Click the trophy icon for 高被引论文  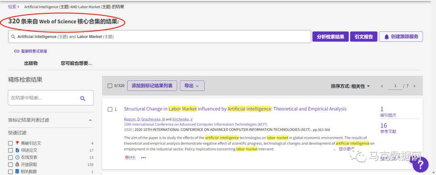(x=17, y=143)
